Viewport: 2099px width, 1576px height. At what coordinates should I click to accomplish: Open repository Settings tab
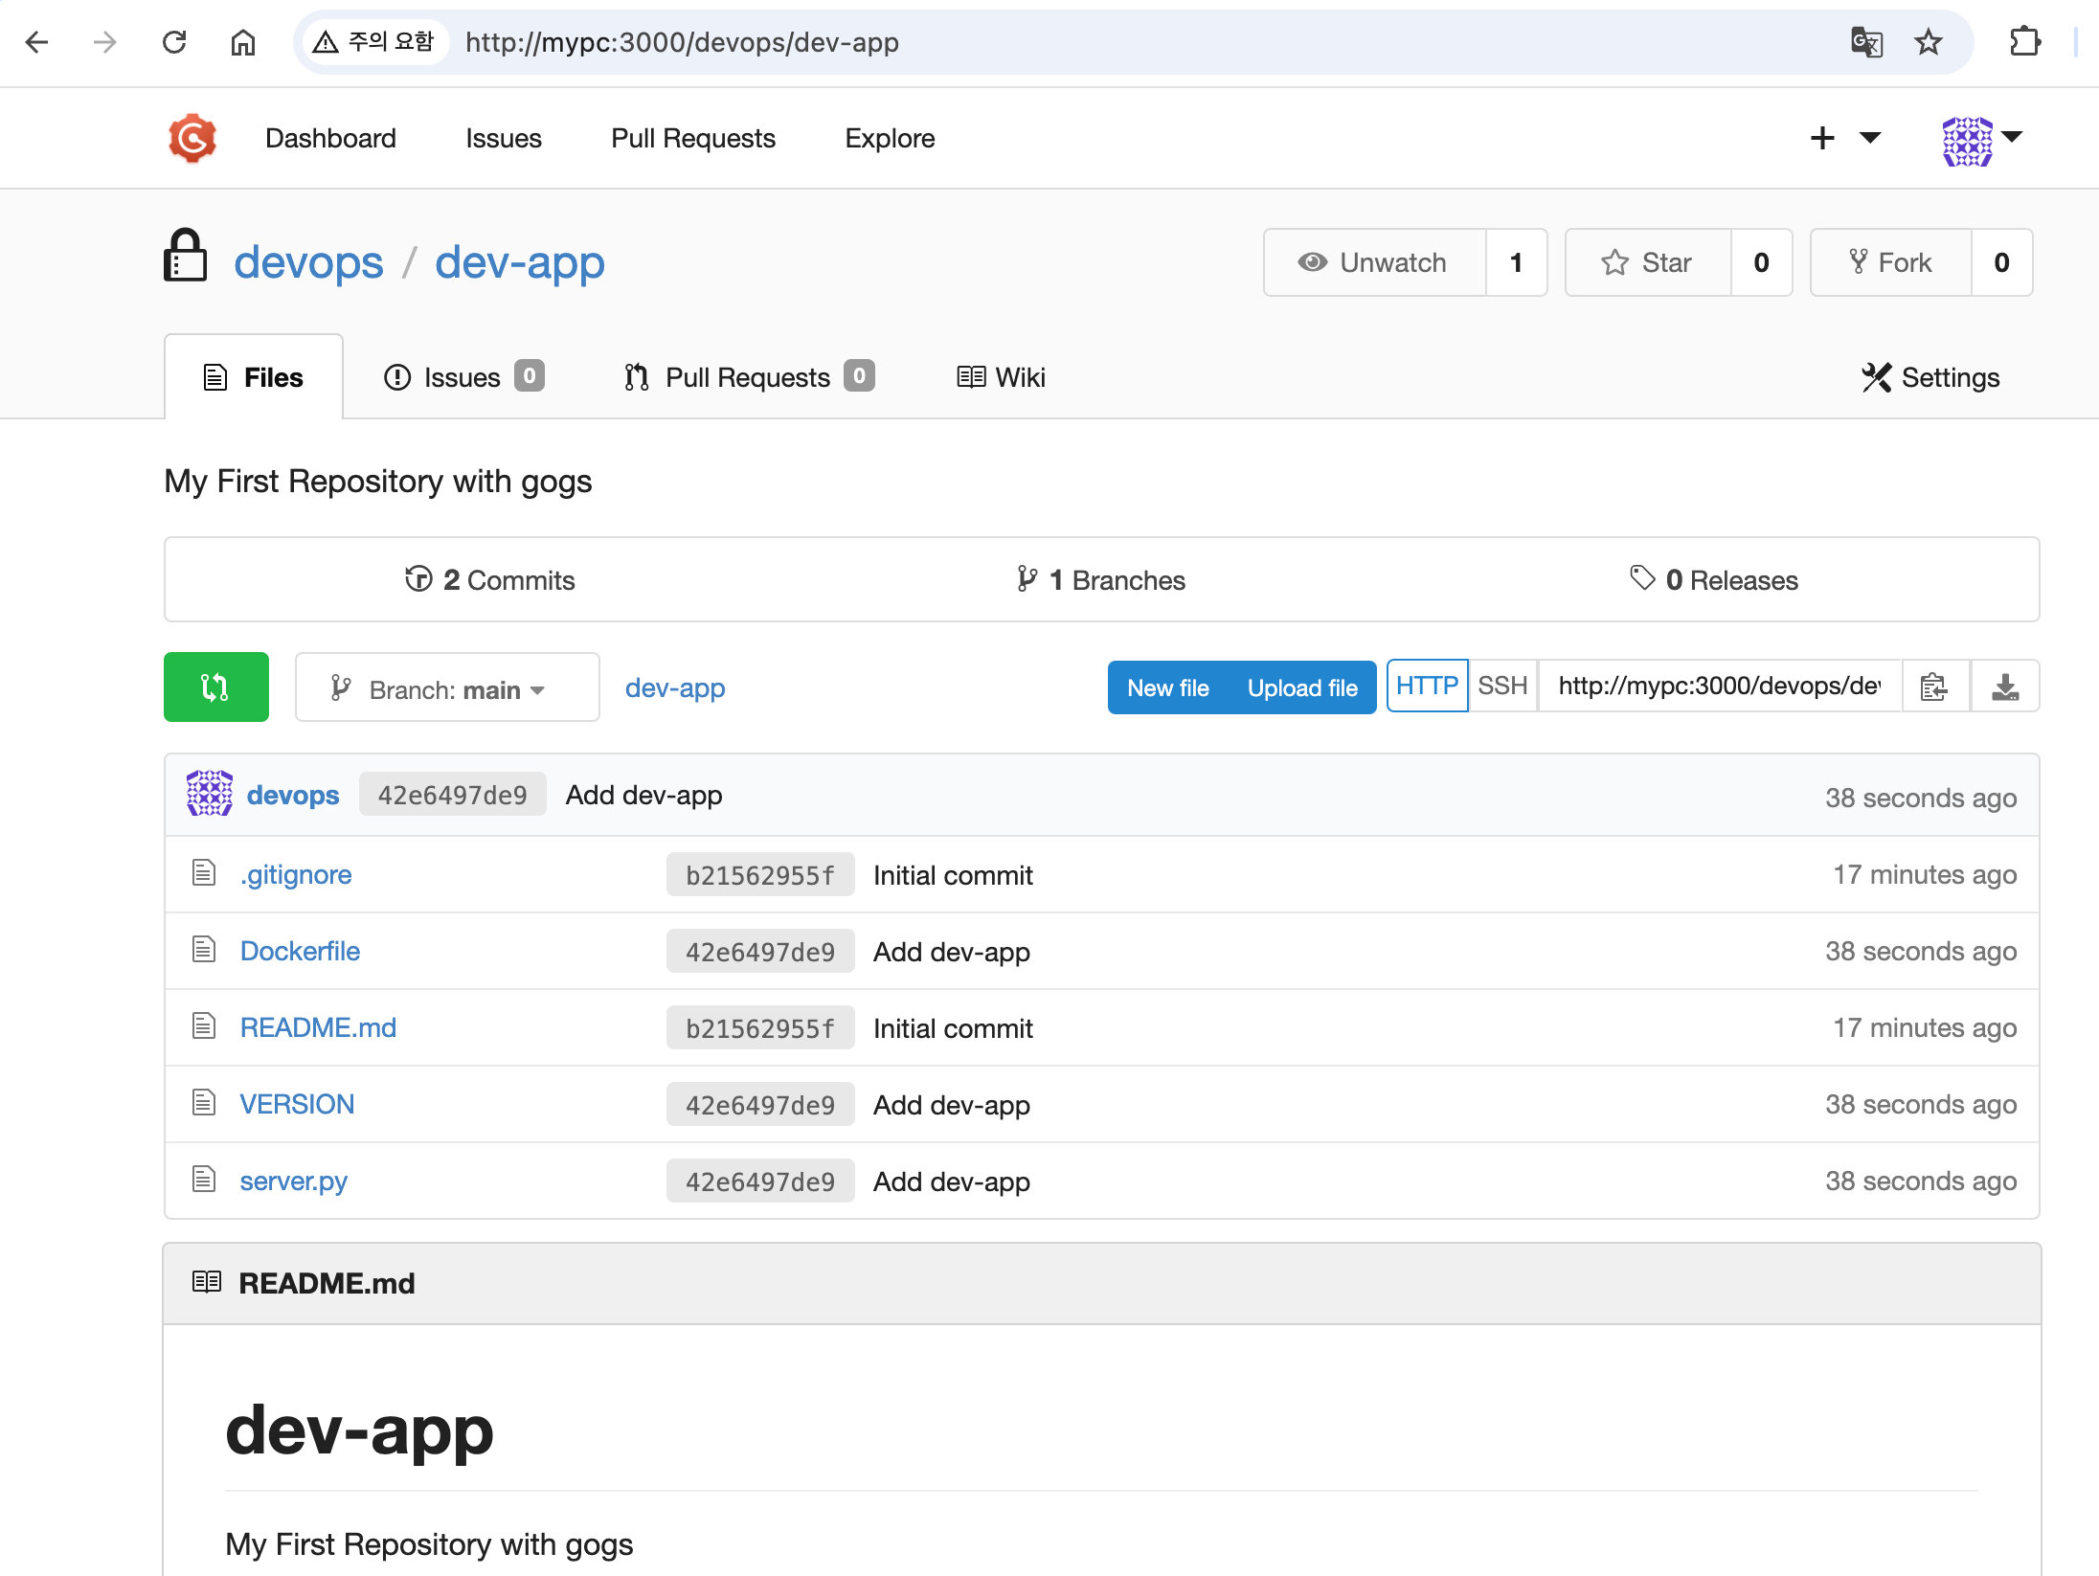[1930, 377]
